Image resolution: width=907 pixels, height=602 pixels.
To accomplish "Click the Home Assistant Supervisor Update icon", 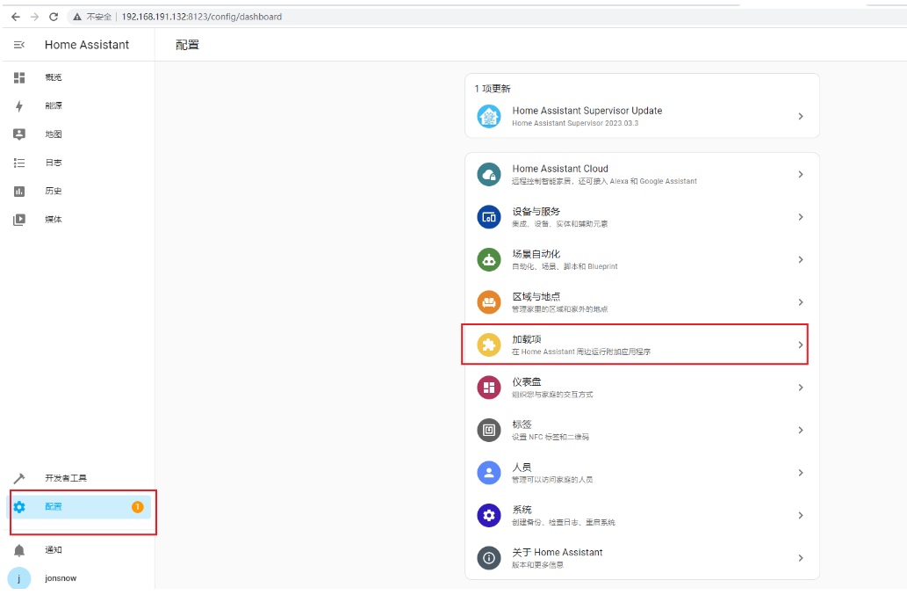I will pyautogui.click(x=489, y=116).
